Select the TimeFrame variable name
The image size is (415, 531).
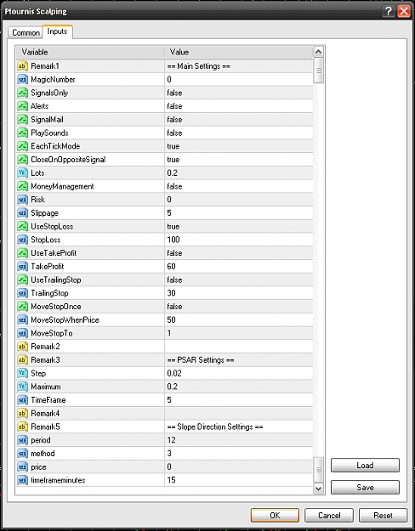pyautogui.click(x=48, y=400)
